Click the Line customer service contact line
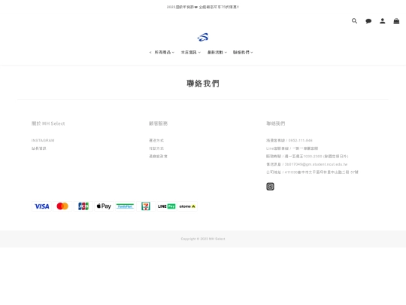Viewport: 406px width, 305px height. click(292, 148)
